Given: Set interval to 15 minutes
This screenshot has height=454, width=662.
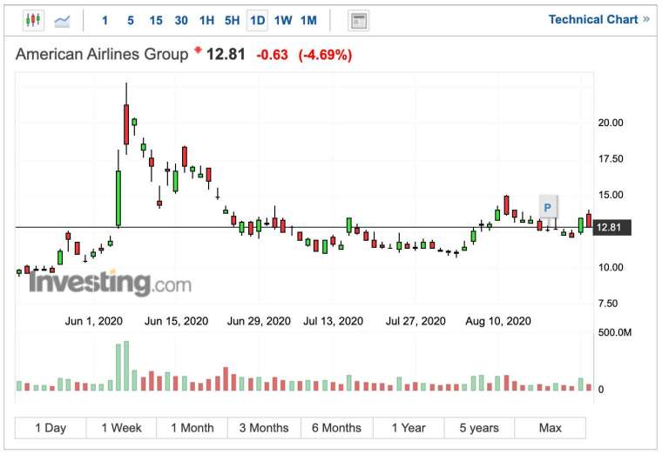Looking at the screenshot, I should 156,20.
